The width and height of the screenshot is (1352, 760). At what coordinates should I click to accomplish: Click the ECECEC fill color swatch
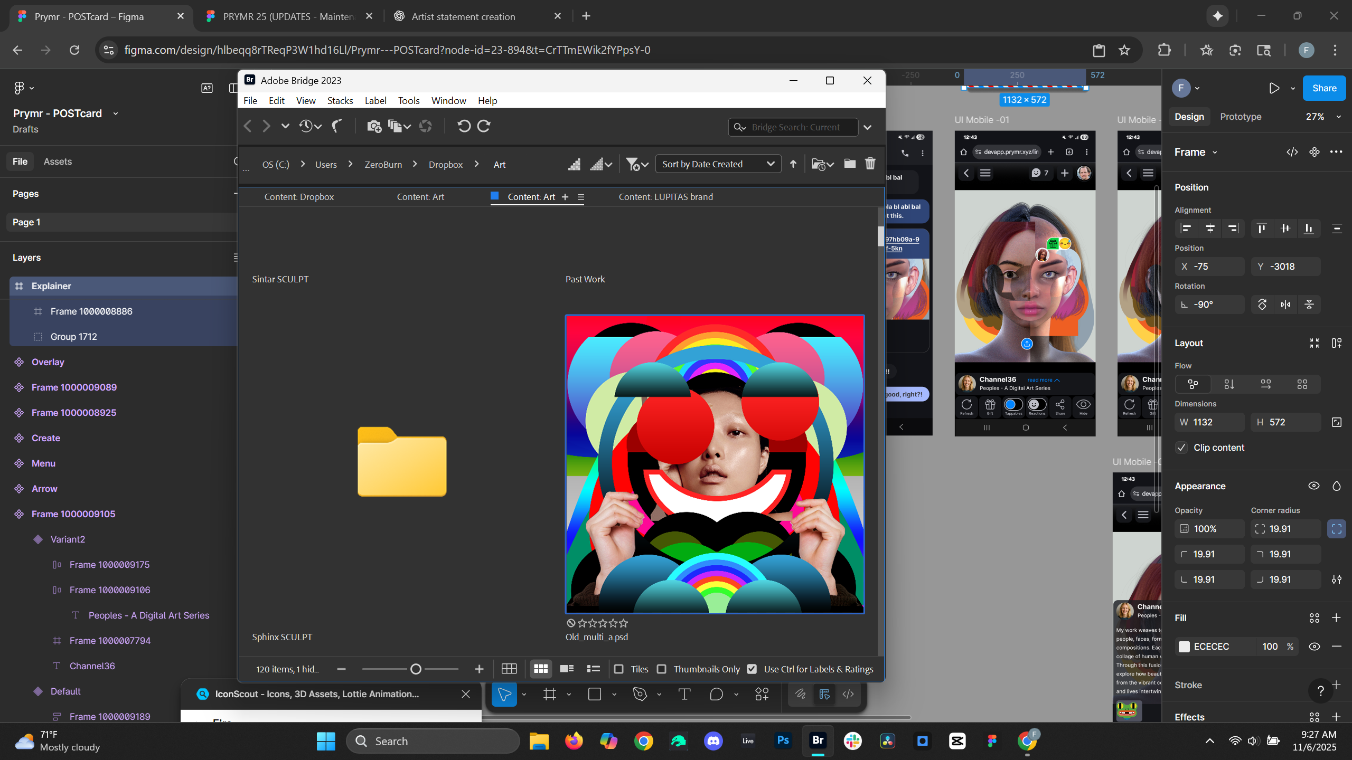1184,647
